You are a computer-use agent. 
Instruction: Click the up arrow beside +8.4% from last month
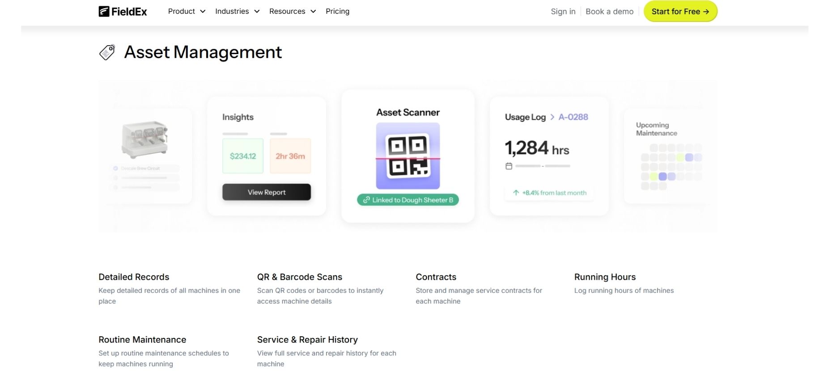[x=516, y=193]
